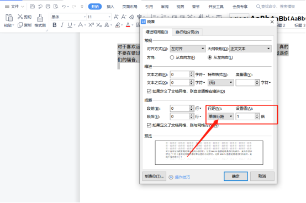Apply strikethrough A icon
The height and width of the screenshot is (203, 306).
click(x=80, y=25)
